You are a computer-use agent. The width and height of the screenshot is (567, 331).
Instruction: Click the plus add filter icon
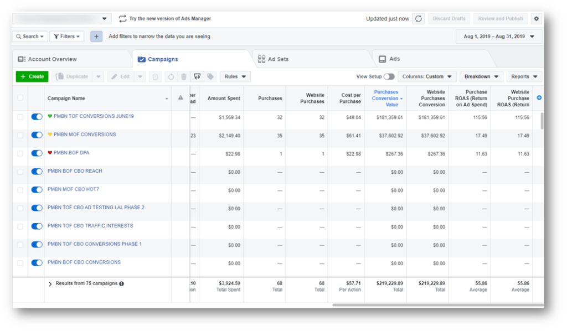coord(96,36)
